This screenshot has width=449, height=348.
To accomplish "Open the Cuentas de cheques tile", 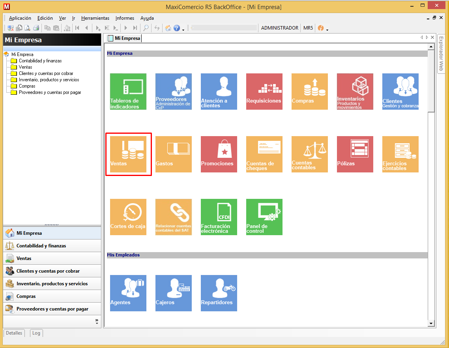I will [x=264, y=154].
